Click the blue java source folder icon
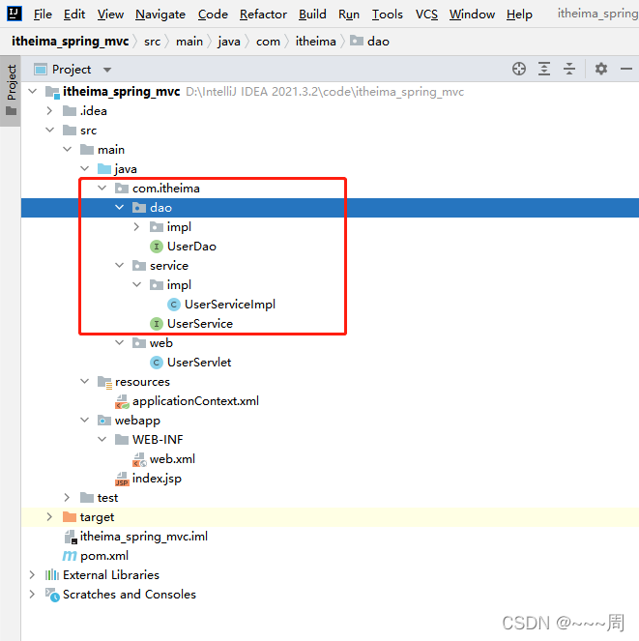The image size is (639, 641). pyautogui.click(x=104, y=169)
